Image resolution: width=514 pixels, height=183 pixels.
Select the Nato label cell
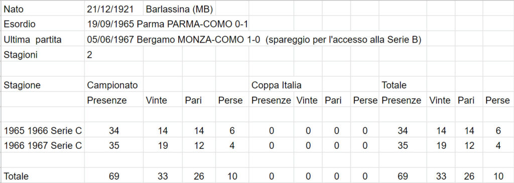[43, 9]
